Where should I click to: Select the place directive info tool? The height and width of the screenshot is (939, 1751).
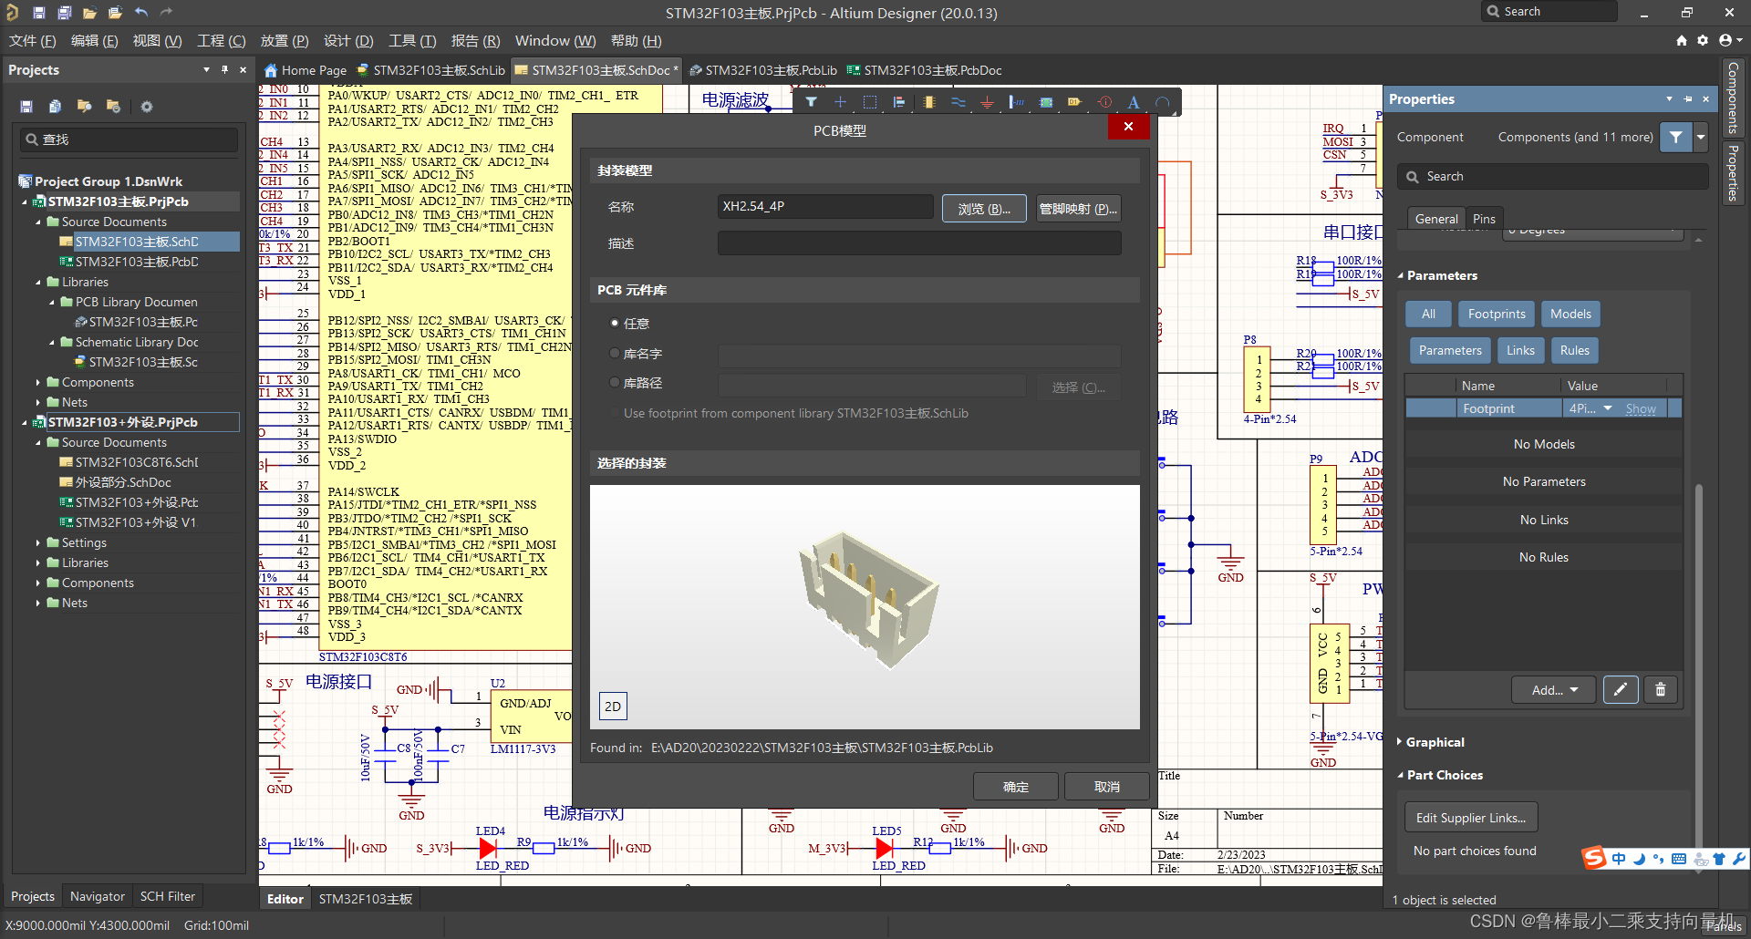(1104, 102)
